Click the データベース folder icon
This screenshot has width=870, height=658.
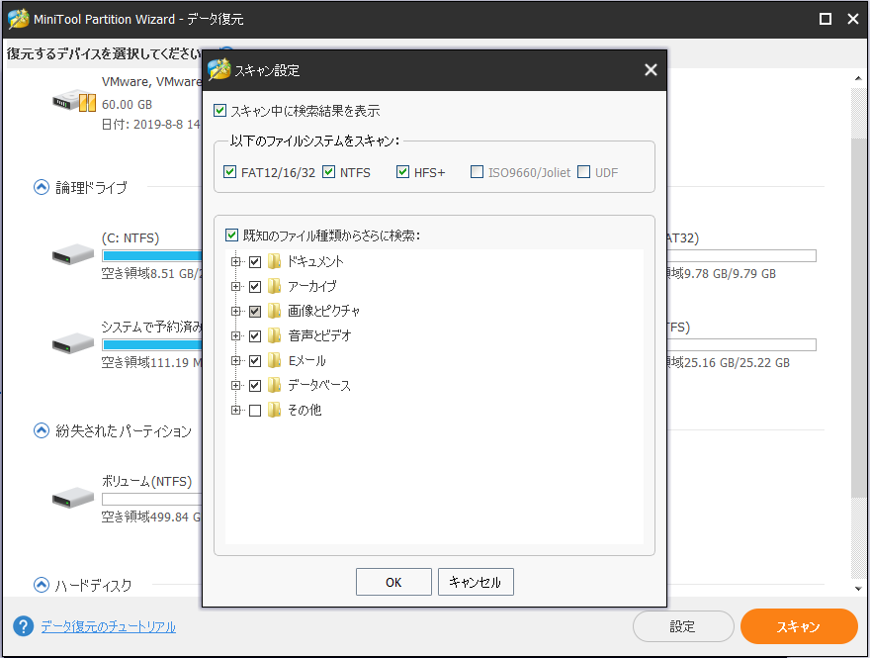tap(274, 385)
